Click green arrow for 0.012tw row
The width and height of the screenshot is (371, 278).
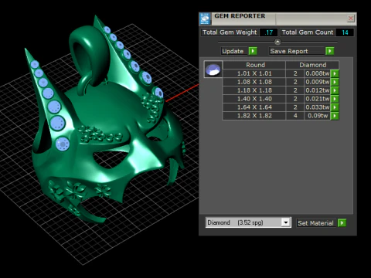pos(335,90)
